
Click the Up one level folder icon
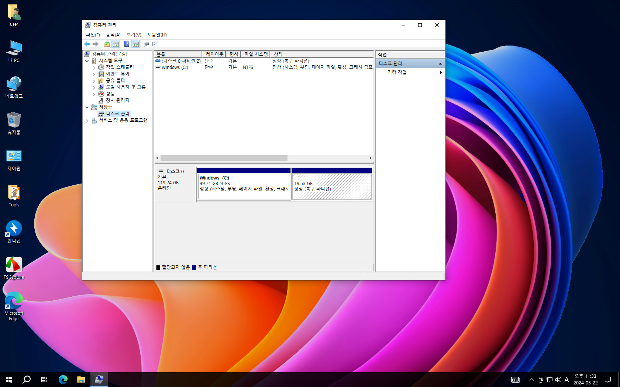pos(107,44)
